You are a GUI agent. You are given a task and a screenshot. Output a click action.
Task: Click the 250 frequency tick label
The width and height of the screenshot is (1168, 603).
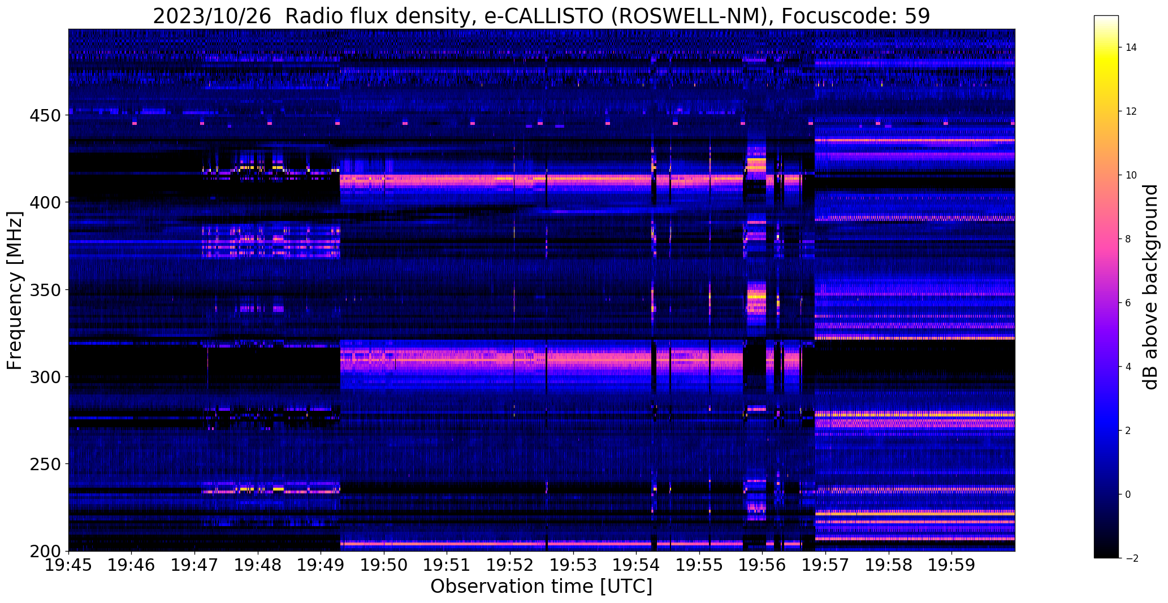coord(45,464)
